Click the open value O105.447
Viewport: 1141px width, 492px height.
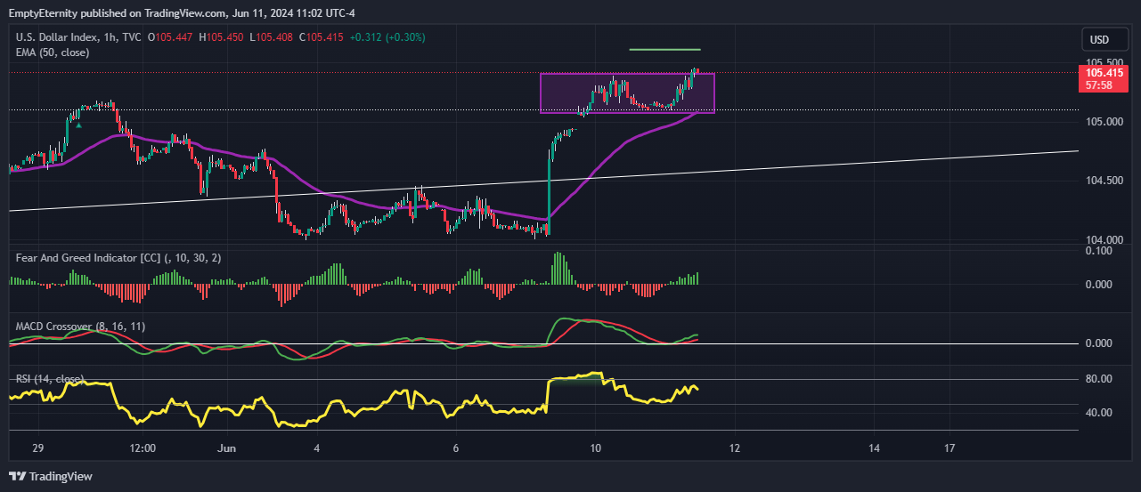pos(172,37)
